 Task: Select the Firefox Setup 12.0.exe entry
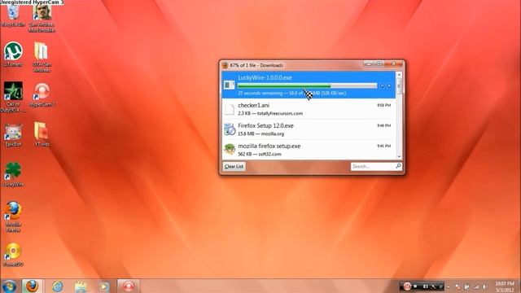pos(309,129)
